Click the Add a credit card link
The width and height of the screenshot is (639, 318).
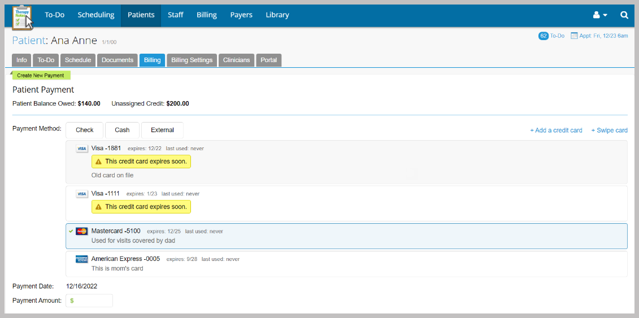[556, 130]
